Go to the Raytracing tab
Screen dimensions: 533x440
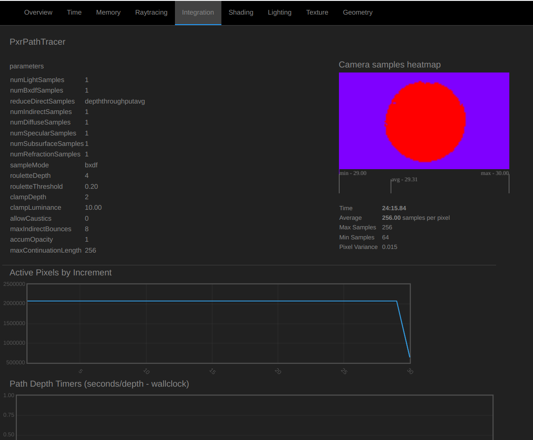(151, 13)
